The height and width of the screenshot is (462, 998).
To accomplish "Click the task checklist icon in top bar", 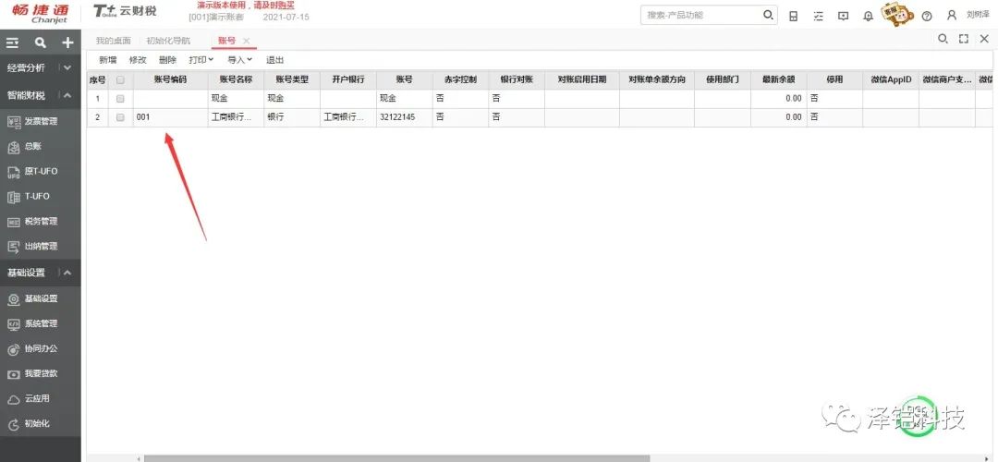I will [819, 16].
